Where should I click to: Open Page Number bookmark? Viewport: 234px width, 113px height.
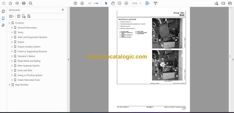click(x=22, y=85)
